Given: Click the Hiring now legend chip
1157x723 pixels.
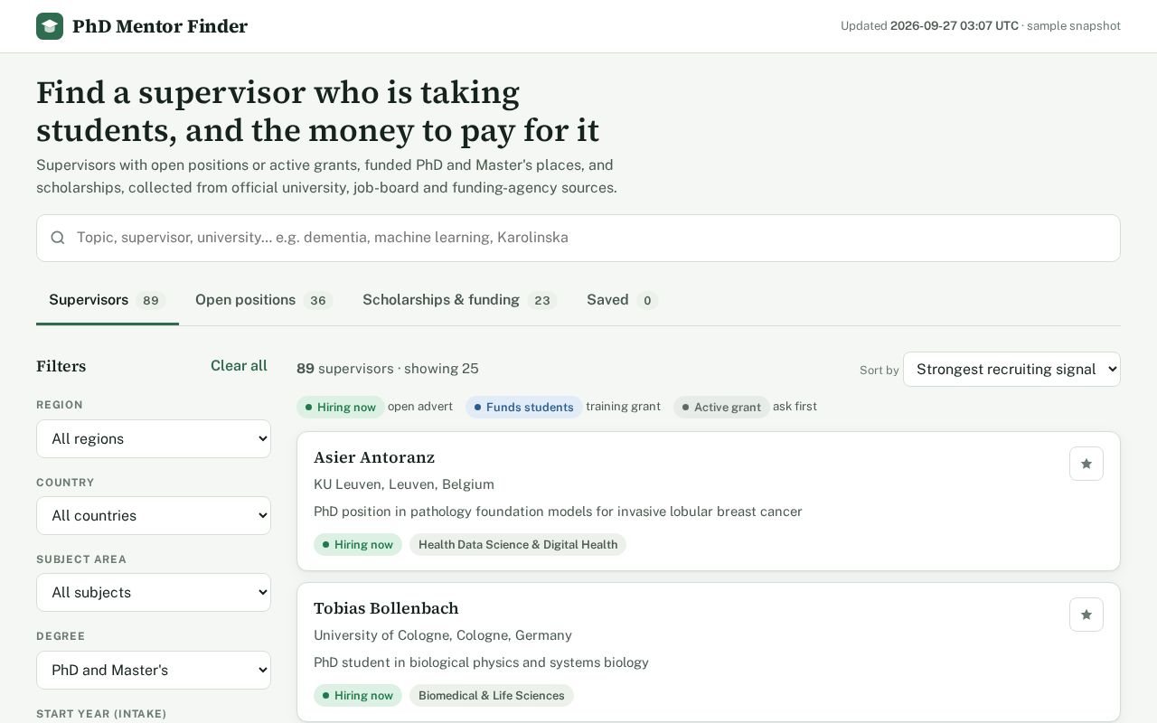Looking at the screenshot, I should pyautogui.click(x=341, y=407).
